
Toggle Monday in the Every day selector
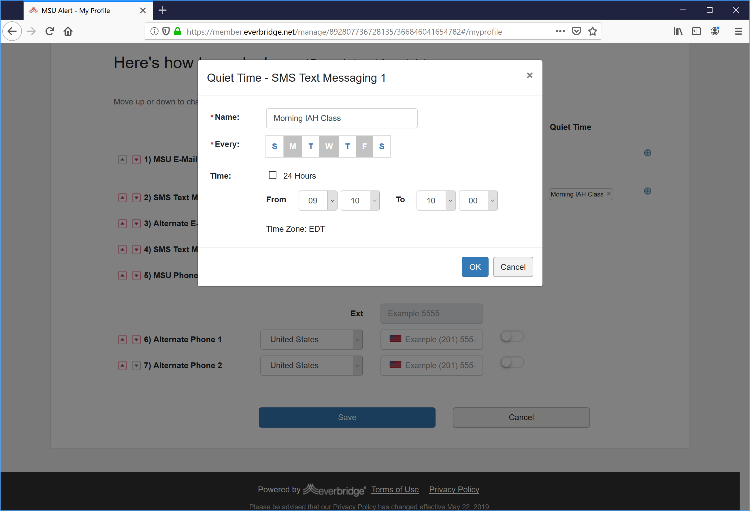click(292, 146)
